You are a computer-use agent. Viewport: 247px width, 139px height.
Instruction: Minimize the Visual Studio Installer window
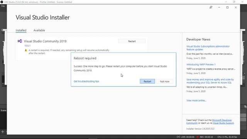pos(219,7)
